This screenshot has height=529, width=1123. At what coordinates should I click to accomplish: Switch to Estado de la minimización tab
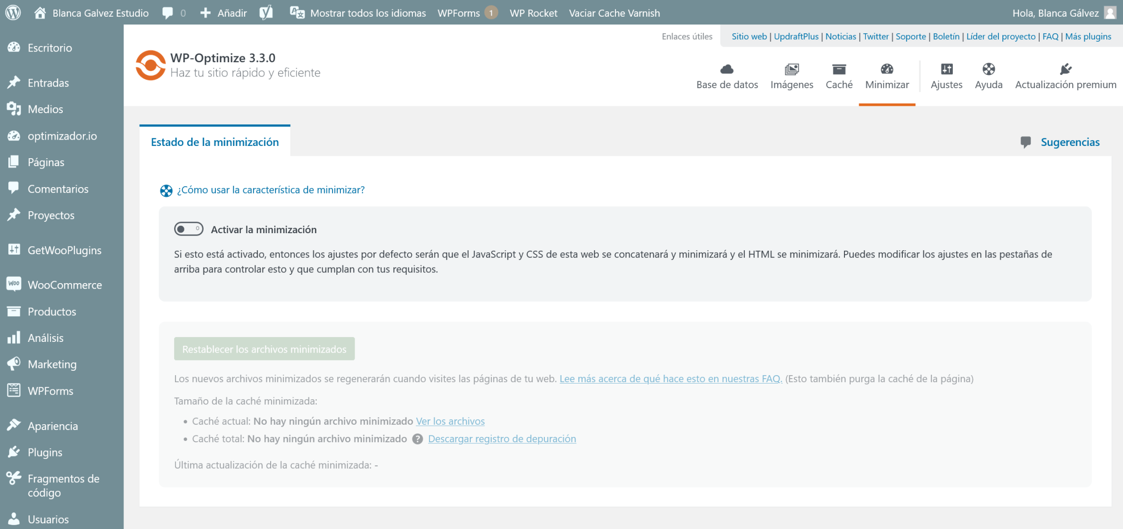[x=215, y=142]
